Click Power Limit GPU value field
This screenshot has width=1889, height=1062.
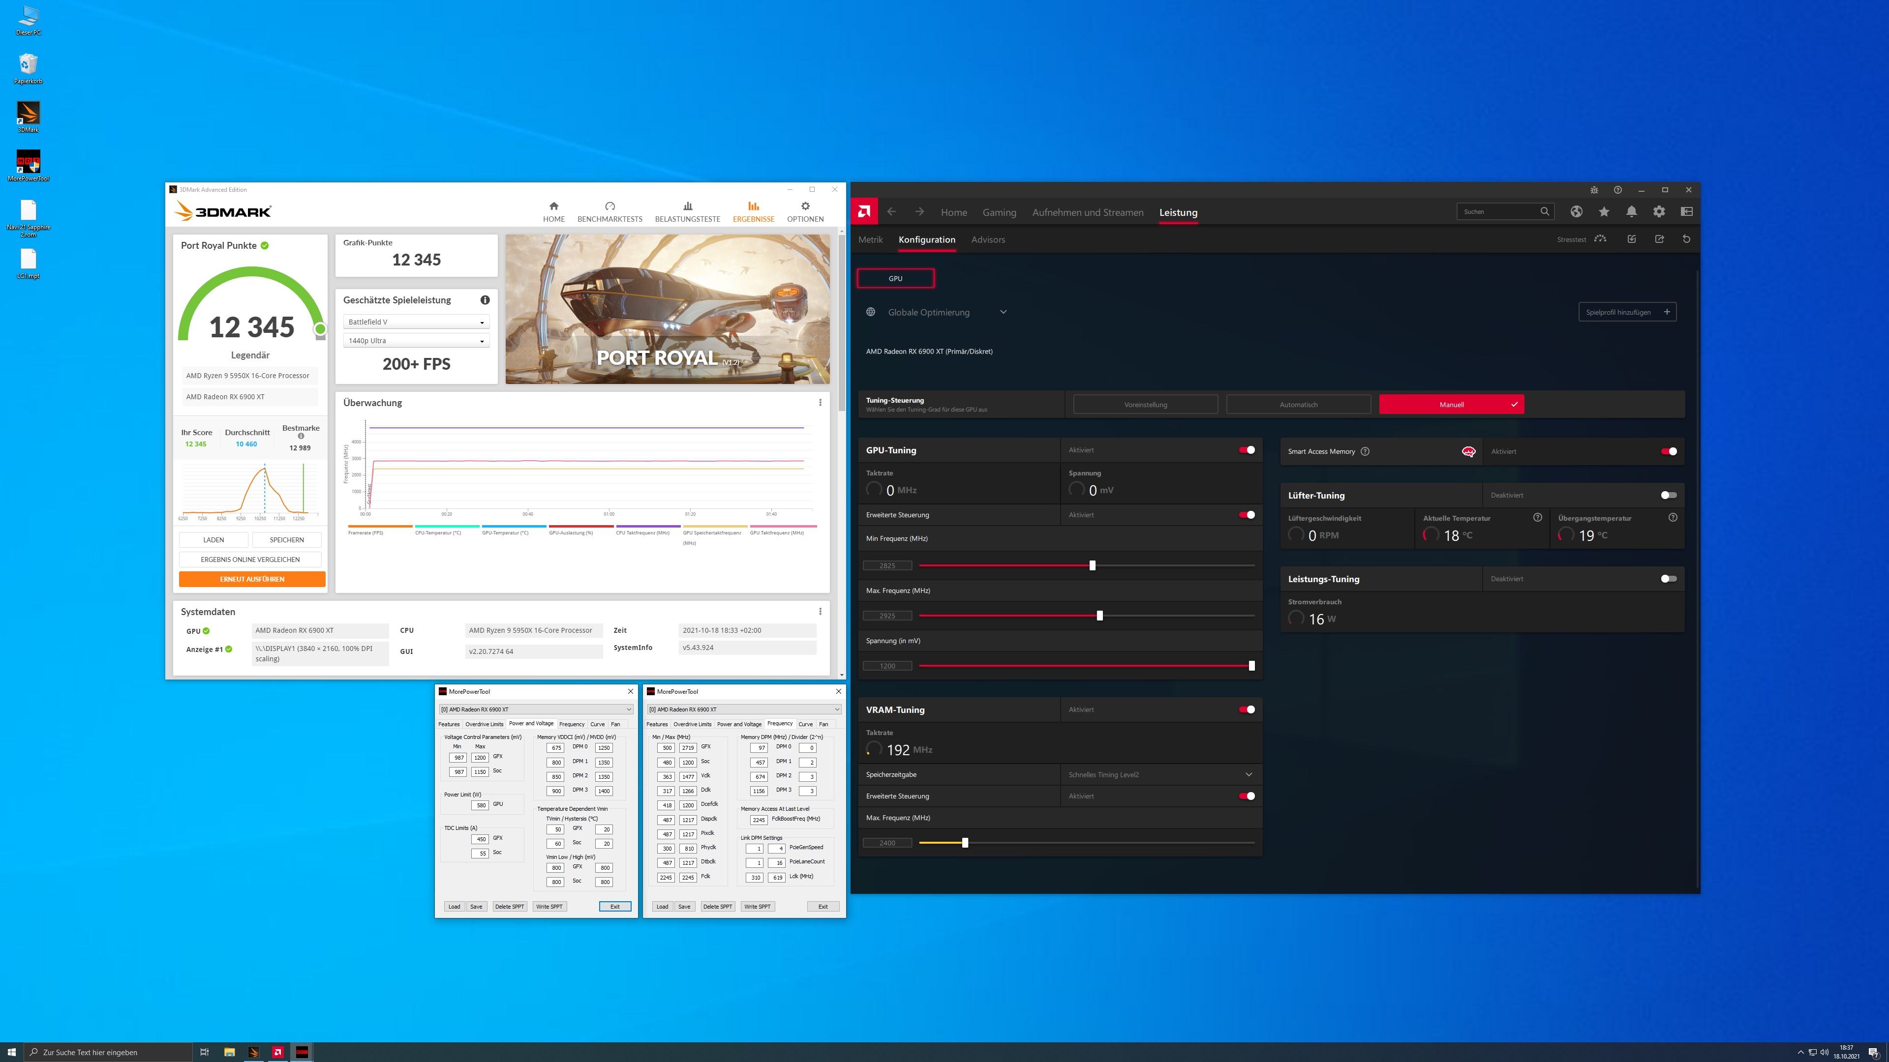pos(480,805)
